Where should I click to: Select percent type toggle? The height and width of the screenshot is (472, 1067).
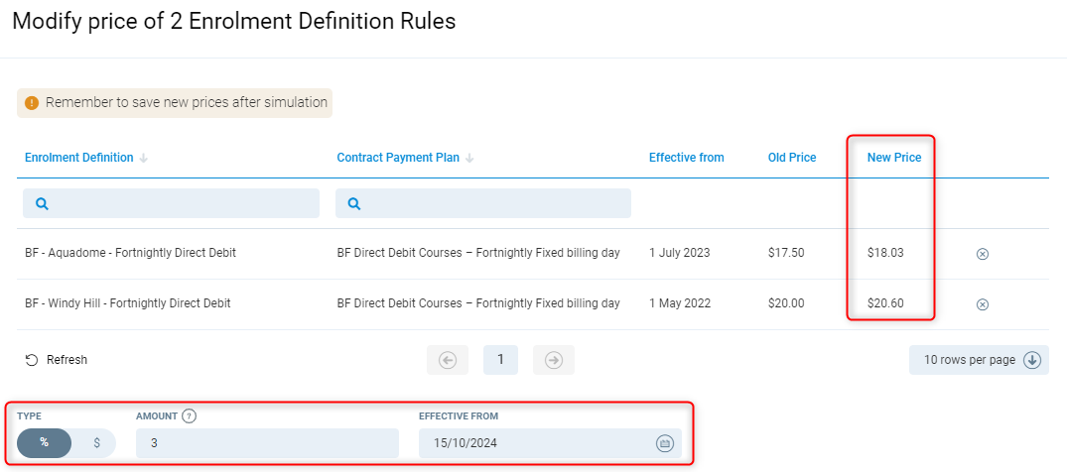click(45, 442)
